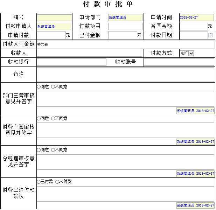Select 同意 for 部门主管审核

(39, 87)
